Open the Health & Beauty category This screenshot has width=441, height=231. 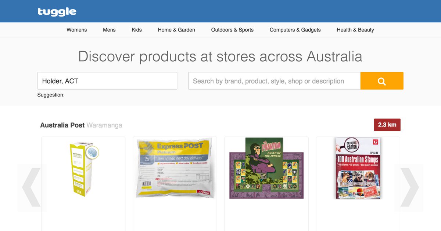pyautogui.click(x=355, y=30)
